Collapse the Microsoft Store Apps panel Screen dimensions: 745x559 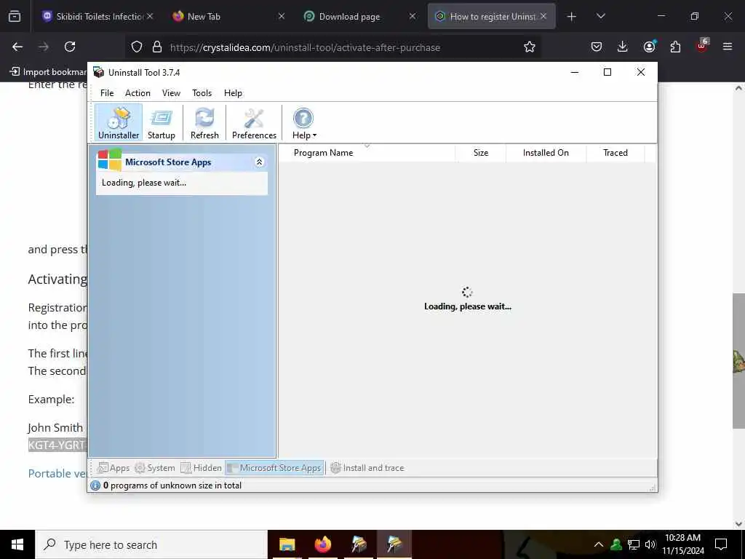click(x=260, y=162)
